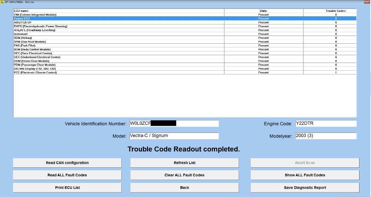Viewport: 371px width, 197px height.
Task: Save the Diagnostic Report
Action: [x=305, y=187]
